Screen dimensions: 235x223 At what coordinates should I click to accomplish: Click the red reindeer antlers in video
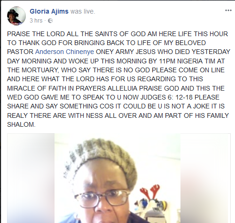[x=150, y=191]
